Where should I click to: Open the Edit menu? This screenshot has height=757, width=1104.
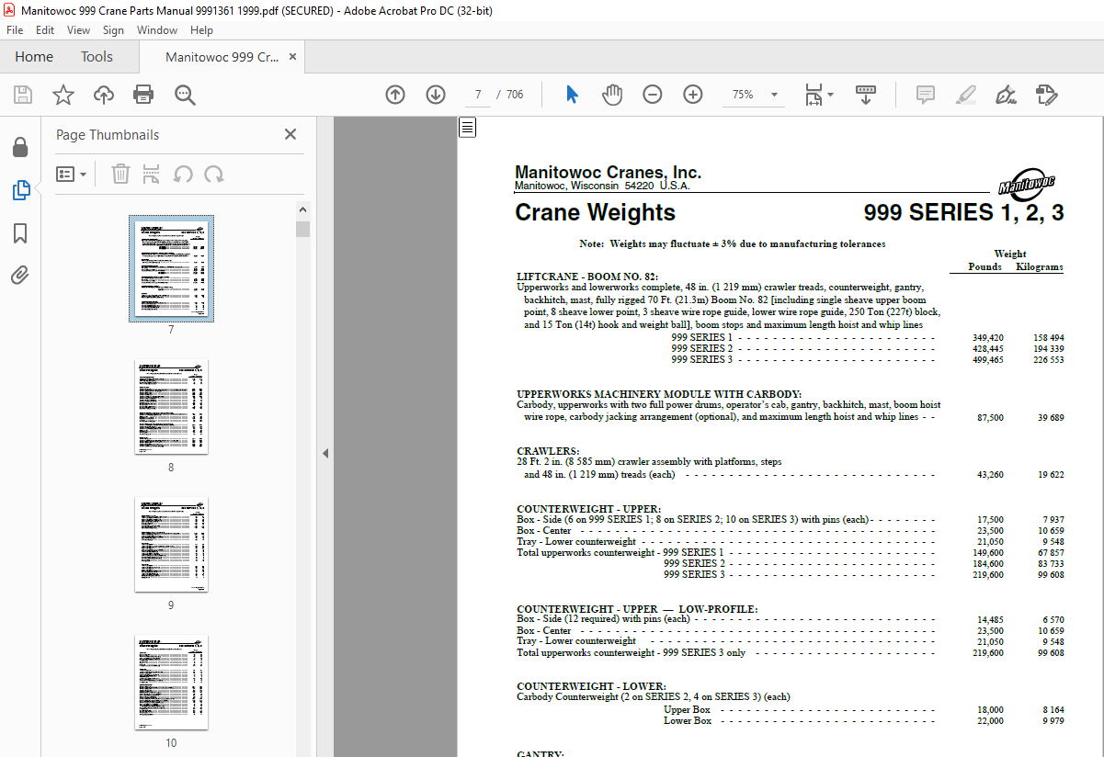pyautogui.click(x=45, y=30)
